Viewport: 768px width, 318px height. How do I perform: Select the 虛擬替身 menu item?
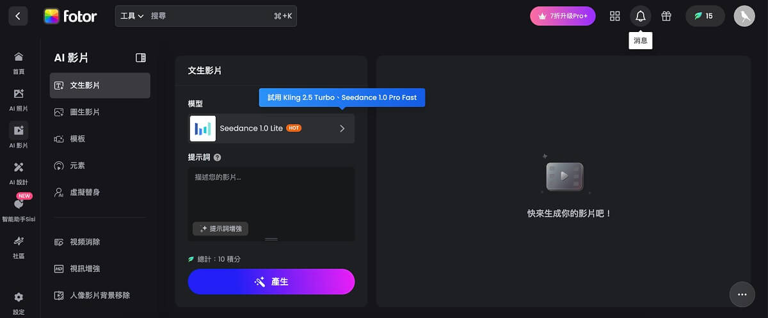coord(100,192)
